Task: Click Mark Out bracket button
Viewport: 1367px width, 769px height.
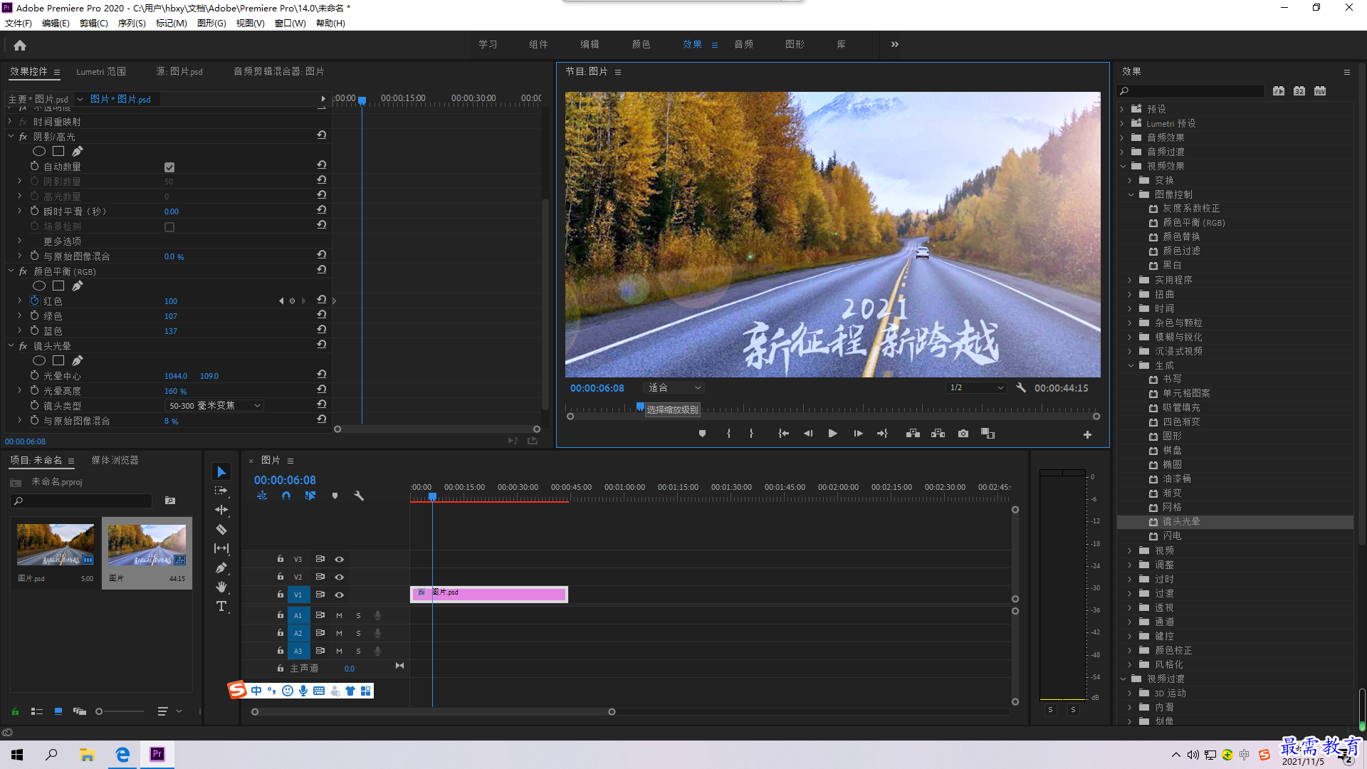Action: point(751,434)
